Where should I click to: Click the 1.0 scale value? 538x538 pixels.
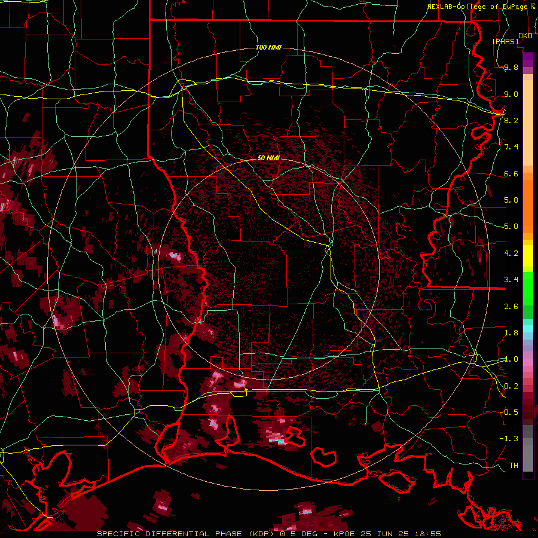[511, 359]
